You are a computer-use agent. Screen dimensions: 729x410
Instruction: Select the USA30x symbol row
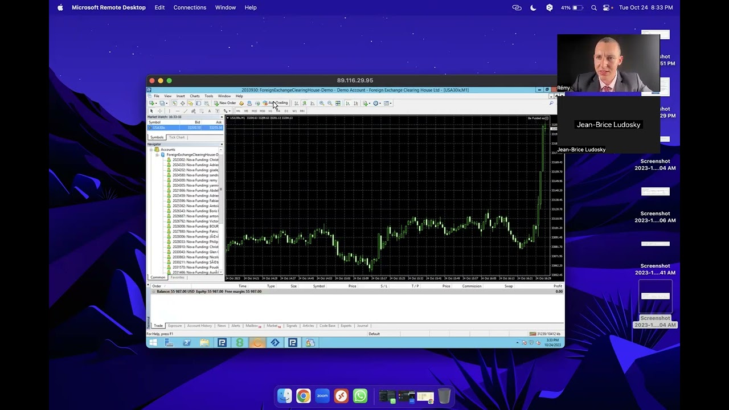click(x=185, y=128)
